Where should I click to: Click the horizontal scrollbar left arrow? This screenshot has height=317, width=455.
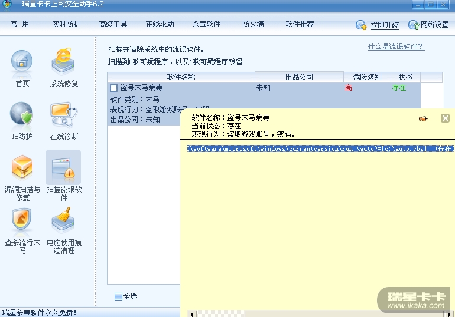(x=192, y=314)
